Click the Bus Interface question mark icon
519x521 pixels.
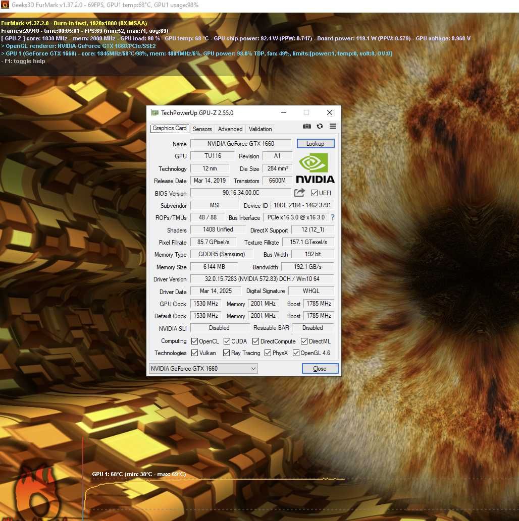point(332,217)
